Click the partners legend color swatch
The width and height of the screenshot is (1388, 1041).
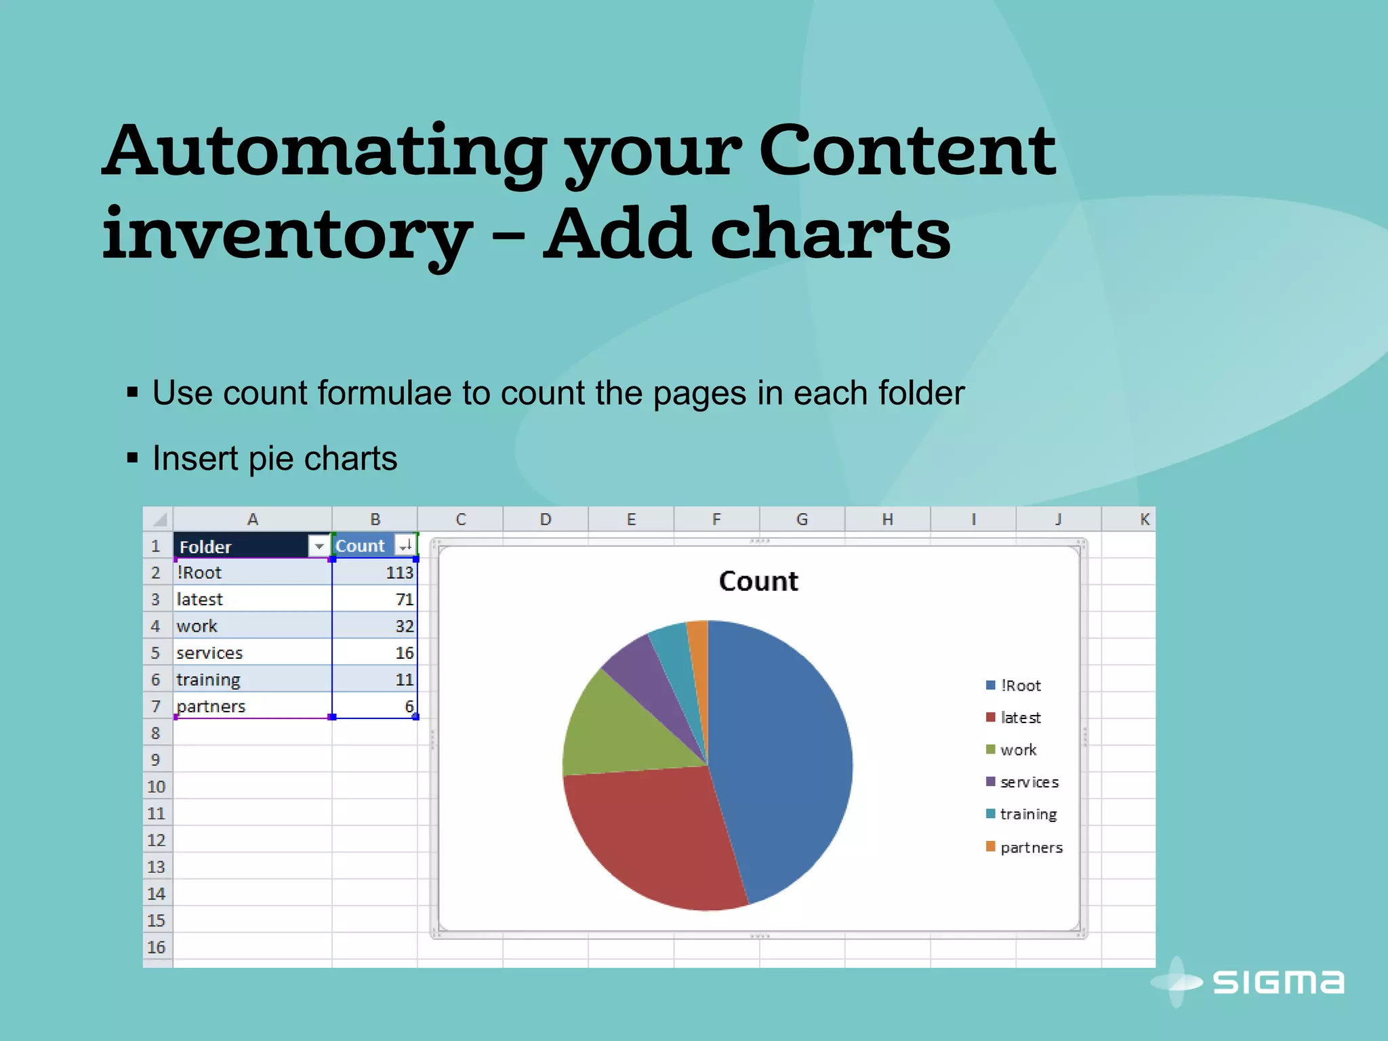[x=990, y=846]
